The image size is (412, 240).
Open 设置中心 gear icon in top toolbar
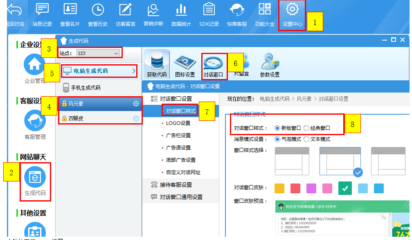tap(292, 14)
